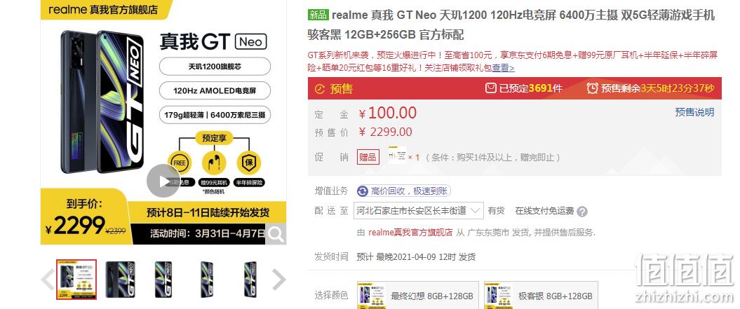
Task: Select the first highlighted product thumbnail
Action: tap(76, 280)
